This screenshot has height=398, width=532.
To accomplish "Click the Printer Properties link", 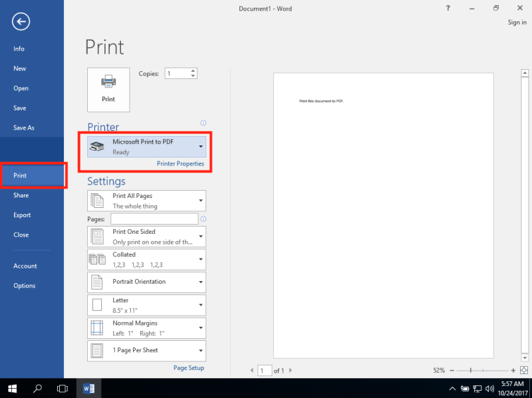I will click(181, 163).
